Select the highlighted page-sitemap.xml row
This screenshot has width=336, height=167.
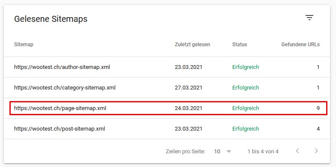pyautogui.click(x=168, y=108)
